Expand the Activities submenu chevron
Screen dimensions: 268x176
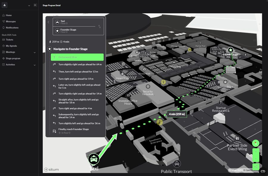click(35, 65)
